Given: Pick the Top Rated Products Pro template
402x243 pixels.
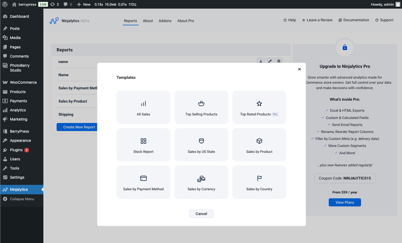Looking at the screenshot, I should pyautogui.click(x=259, y=107).
